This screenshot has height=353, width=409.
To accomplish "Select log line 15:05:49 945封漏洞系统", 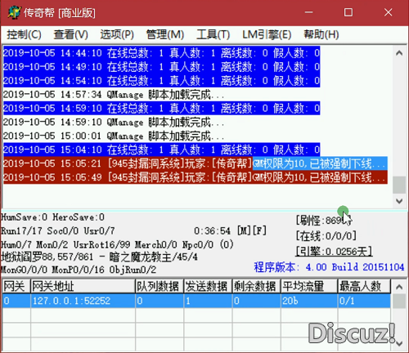I will point(196,177).
